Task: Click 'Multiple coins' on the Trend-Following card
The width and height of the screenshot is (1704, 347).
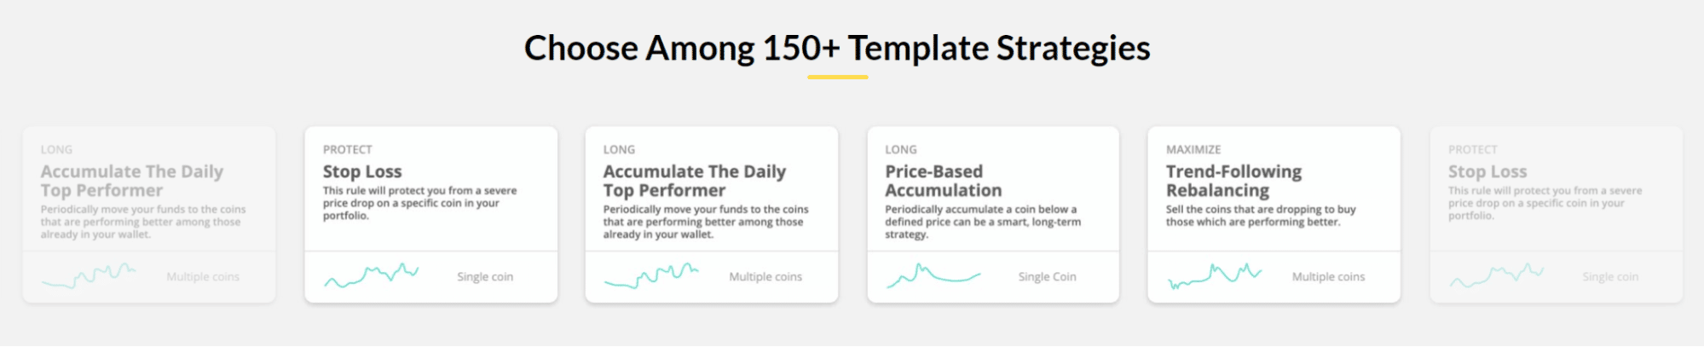Action: [1328, 276]
